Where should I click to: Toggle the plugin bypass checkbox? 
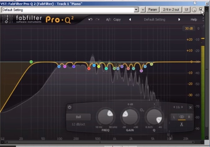click(201, 10)
